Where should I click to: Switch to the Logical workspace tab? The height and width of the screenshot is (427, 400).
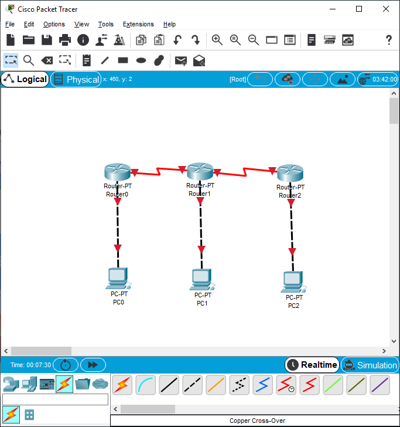25,79
